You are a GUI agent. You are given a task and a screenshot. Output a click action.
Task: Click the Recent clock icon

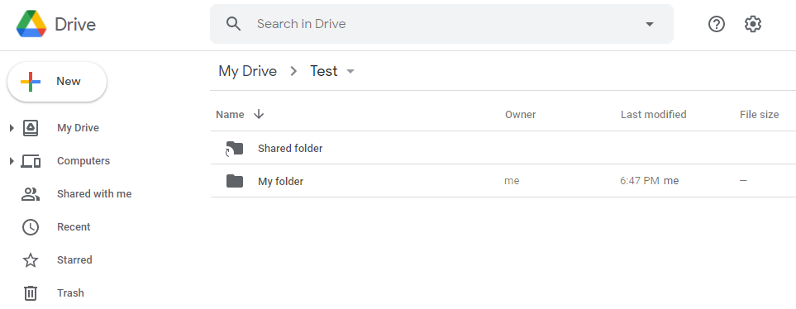[x=31, y=227]
